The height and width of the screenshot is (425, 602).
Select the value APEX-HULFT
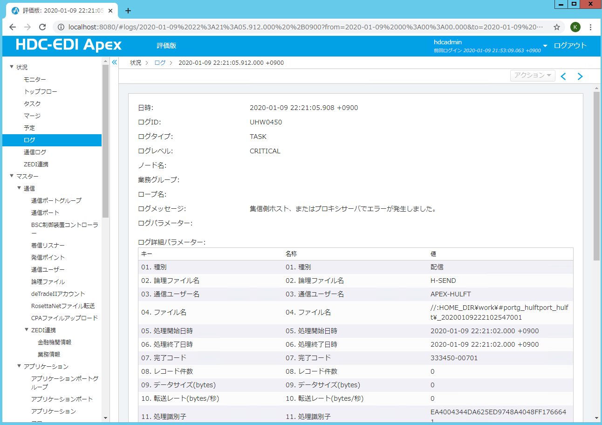pyautogui.click(x=451, y=294)
